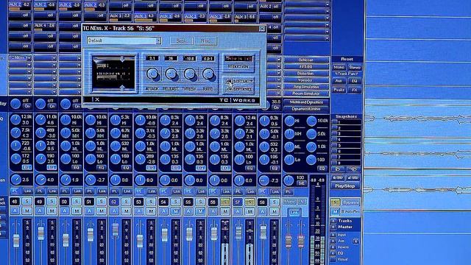This screenshot has height=265, width=471.
Task: Click the FX reset button
Action: pyautogui.click(x=355, y=90)
